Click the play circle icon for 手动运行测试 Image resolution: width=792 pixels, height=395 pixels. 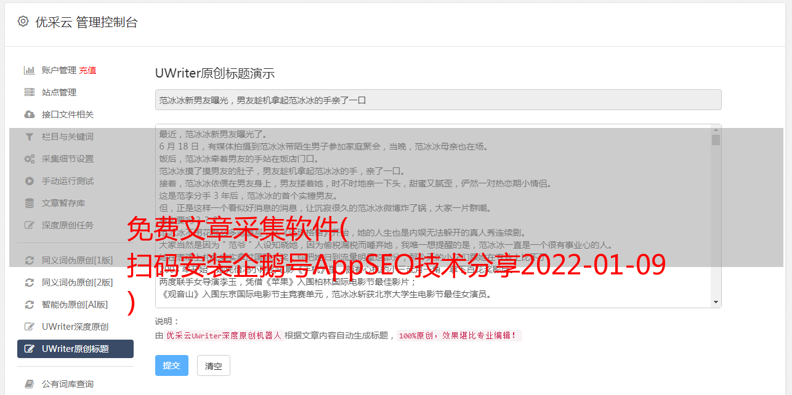[29, 181]
